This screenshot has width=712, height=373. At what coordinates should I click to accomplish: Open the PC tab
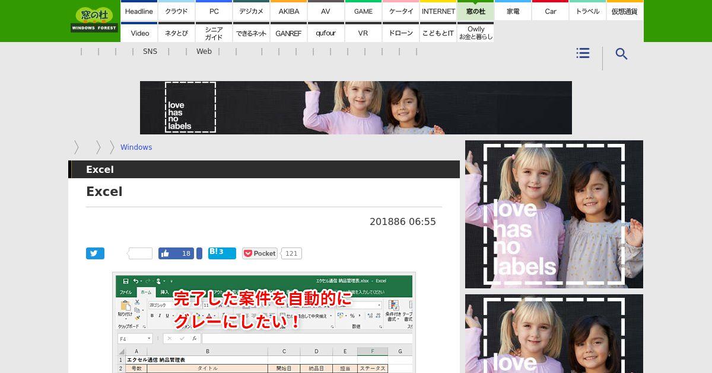click(x=214, y=11)
